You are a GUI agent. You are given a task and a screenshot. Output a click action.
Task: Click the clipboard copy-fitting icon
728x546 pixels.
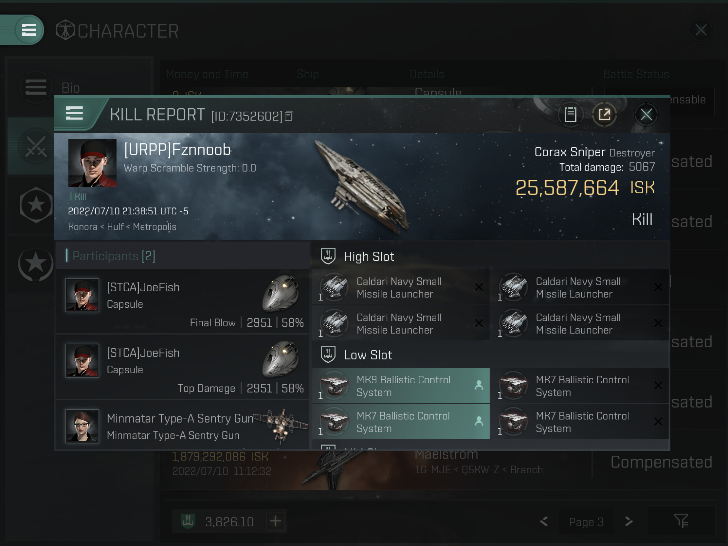pos(570,115)
